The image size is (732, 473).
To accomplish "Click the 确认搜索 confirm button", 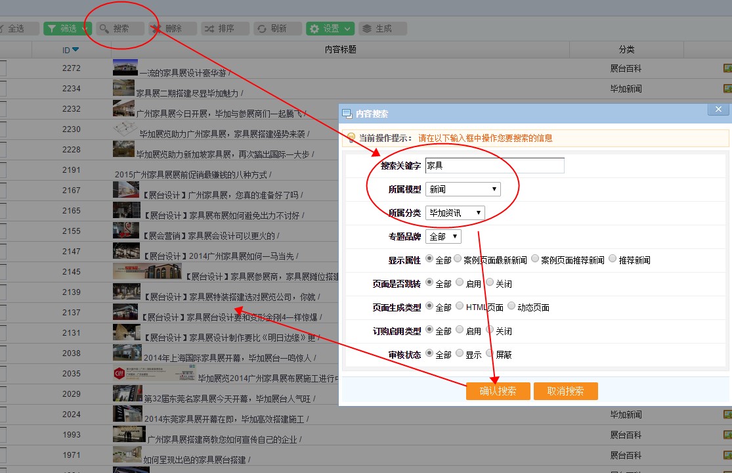I will click(x=498, y=391).
